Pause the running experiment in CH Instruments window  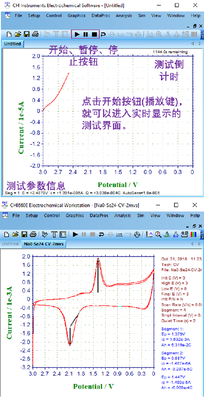click(85, 34)
